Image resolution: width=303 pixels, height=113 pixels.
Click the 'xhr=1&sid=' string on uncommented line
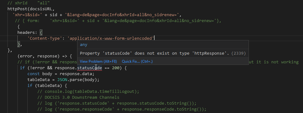pyautogui.click(x=27, y=15)
